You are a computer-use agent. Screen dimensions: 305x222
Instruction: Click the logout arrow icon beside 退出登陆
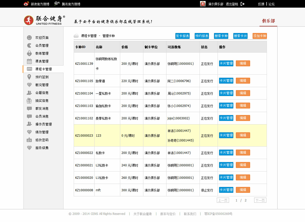point(242,4)
